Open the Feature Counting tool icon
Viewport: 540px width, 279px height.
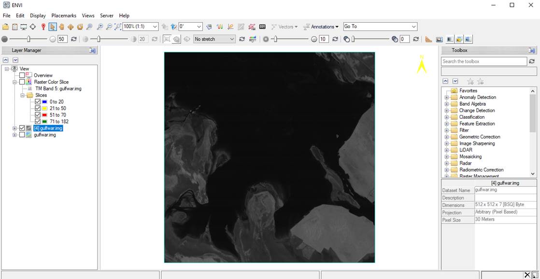pos(262,27)
